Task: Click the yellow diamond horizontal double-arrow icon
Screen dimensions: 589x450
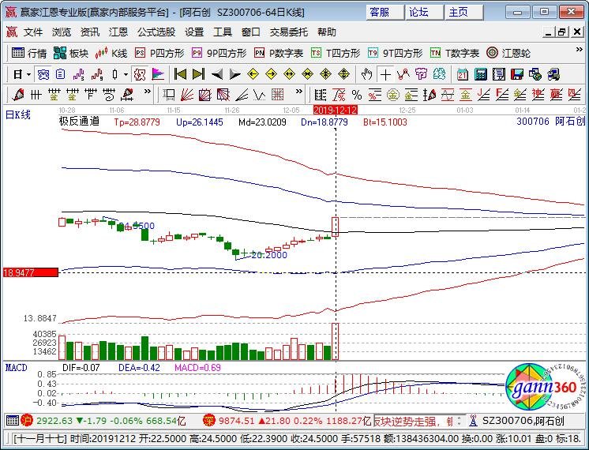Action: tap(289, 74)
